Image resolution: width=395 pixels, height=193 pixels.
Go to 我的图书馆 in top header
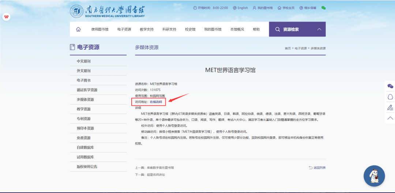coord(263,8)
